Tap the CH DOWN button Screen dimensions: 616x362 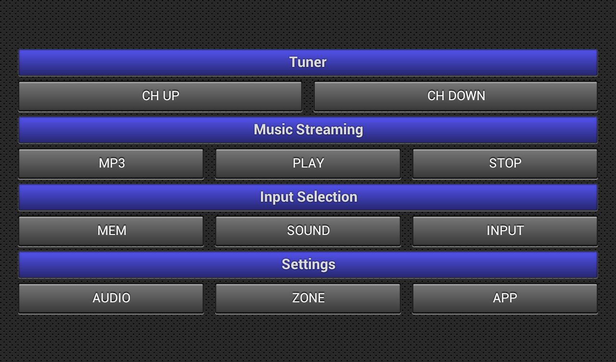456,96
